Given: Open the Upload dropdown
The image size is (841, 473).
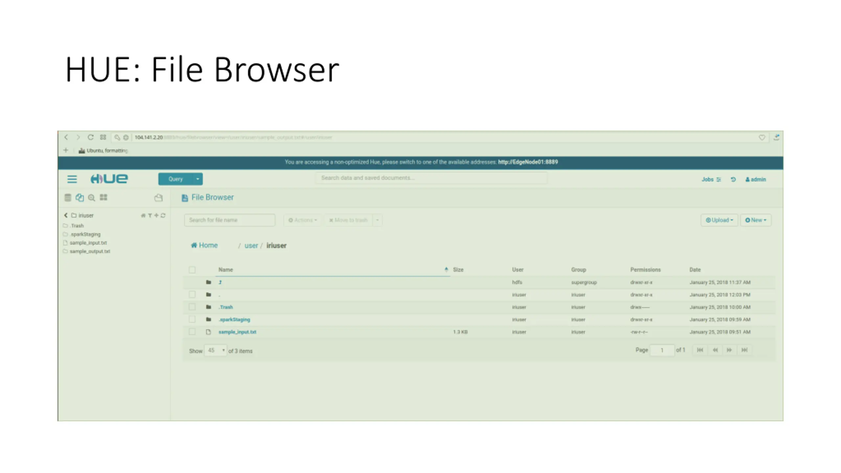Looking at the screenshot, I should (x=719, y=220).
